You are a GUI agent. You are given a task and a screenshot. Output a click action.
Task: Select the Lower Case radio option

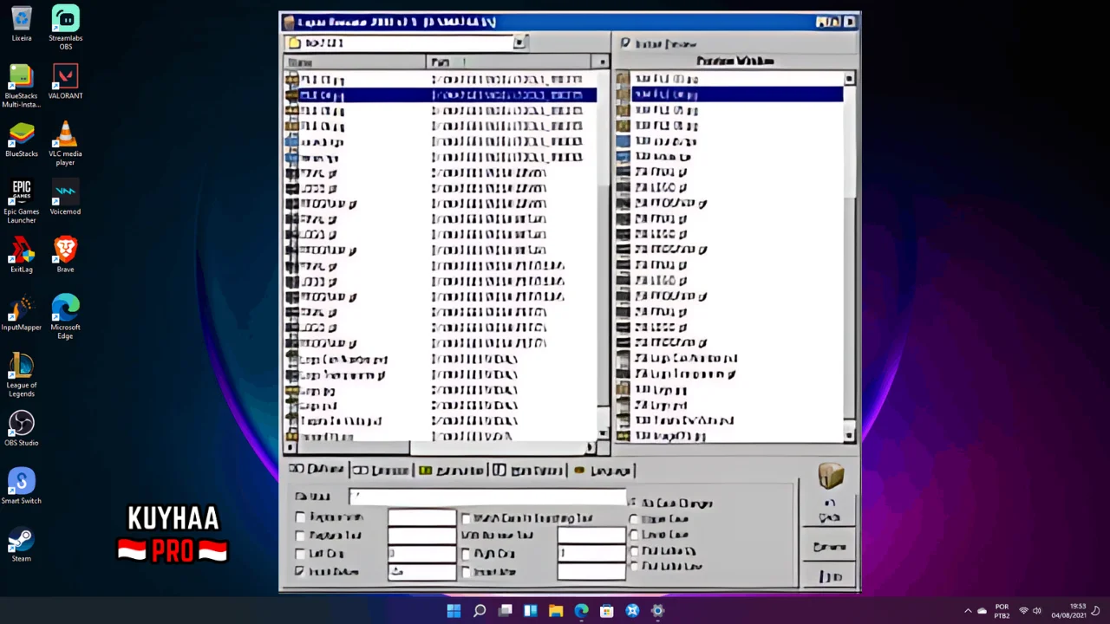click(x=634, y=535)
